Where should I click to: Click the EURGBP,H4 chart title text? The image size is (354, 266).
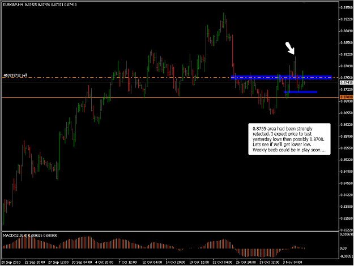tap(13, 5)
